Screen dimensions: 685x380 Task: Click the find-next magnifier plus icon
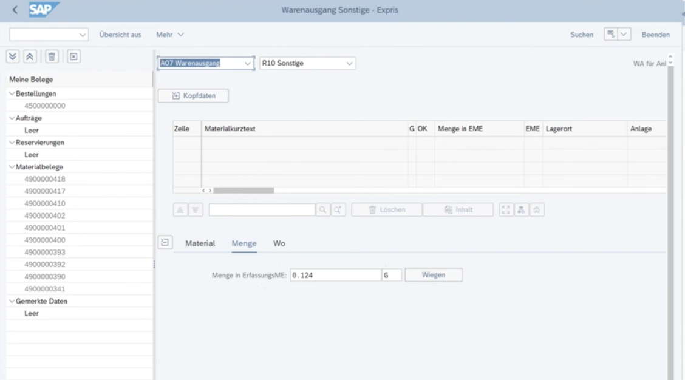[337, 209]
